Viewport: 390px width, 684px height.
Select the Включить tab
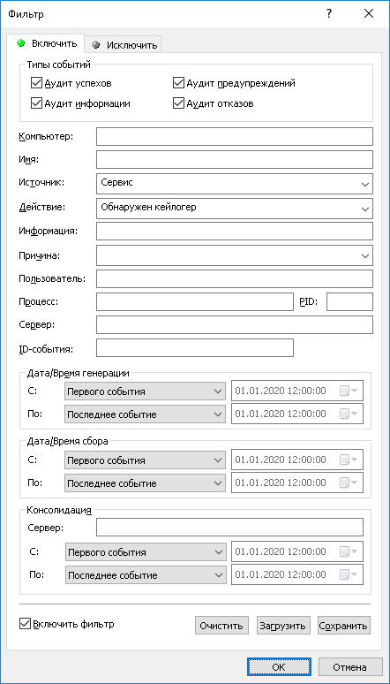coord(47,43)
